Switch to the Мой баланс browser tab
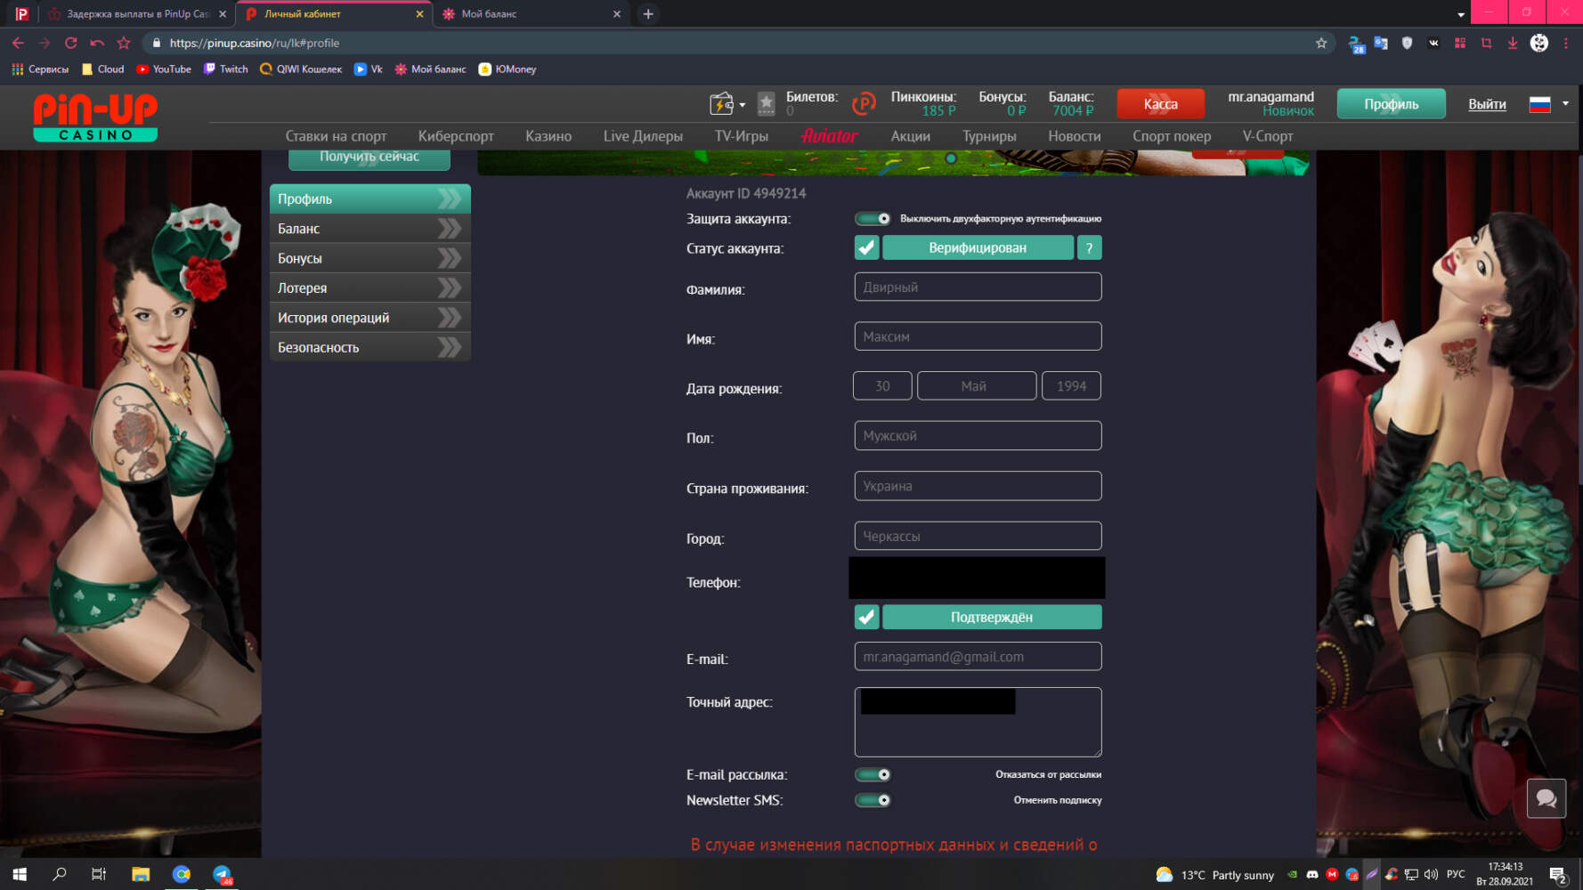This screenshot has width=1583, height=890. 531,14
